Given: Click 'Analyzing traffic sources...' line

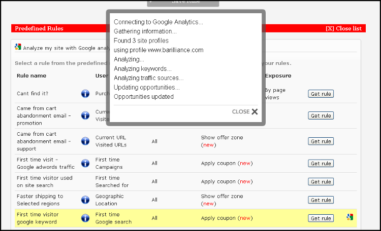Looking at the screenshot, I should [x=148, y=78].
